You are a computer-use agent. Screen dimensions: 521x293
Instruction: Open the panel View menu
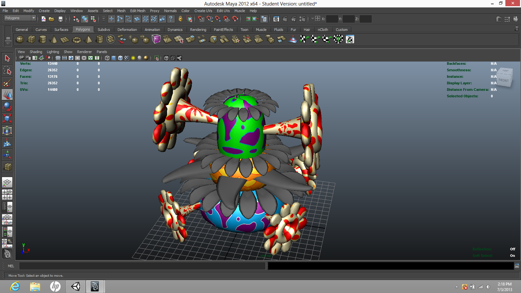point(21,52)
